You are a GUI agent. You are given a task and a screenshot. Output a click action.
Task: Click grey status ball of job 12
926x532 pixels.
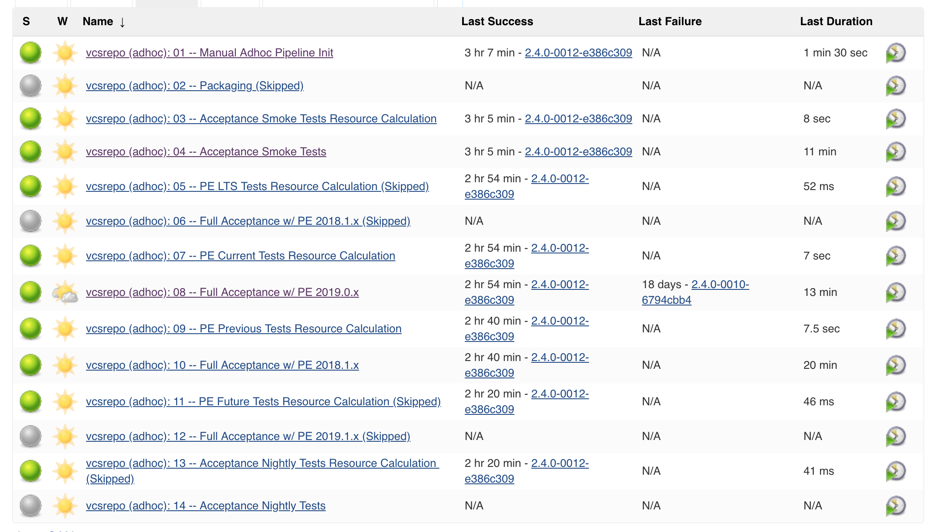click(30, 436)
